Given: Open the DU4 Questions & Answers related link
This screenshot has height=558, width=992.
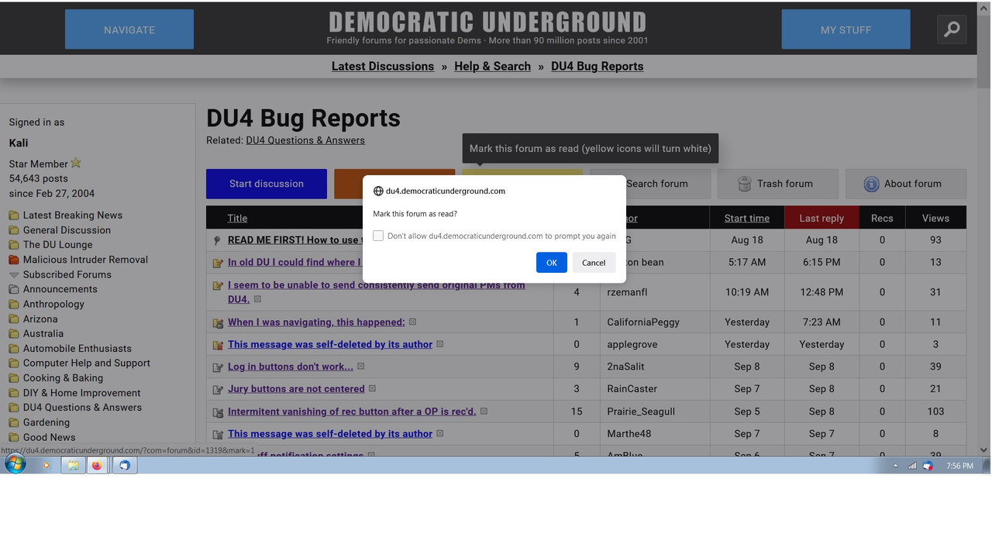Looking at the screenshot, I should point(305,140).
